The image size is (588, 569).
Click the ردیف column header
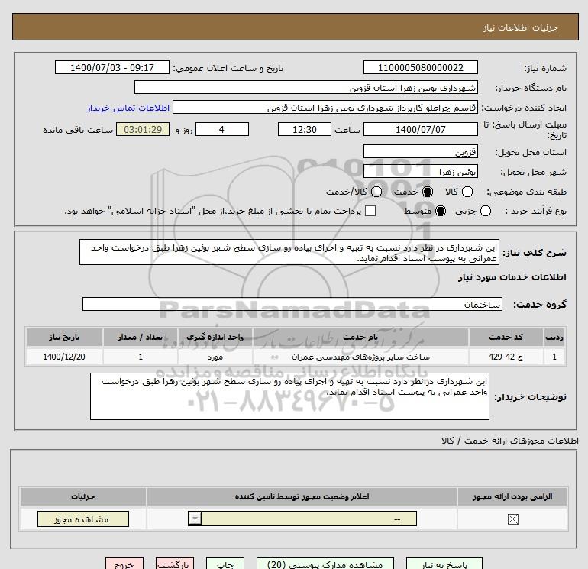(554, 337)
